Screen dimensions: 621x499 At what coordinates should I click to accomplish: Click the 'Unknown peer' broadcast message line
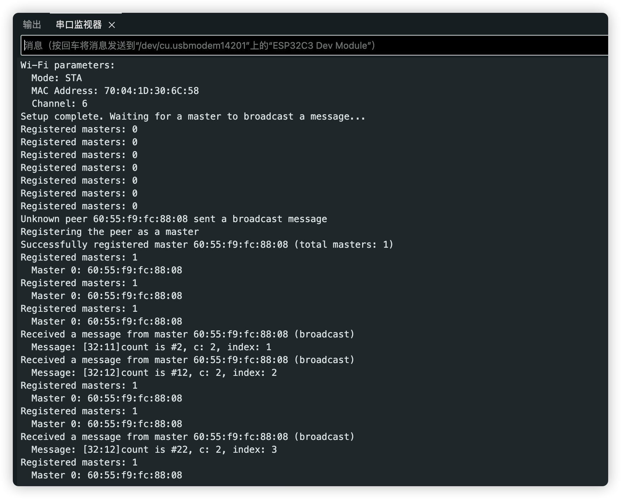pyautogui.click(x=174, y=219)
